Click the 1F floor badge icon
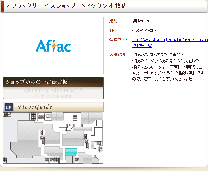The width and height of the screenshot is (208, 171). [8, 107]
